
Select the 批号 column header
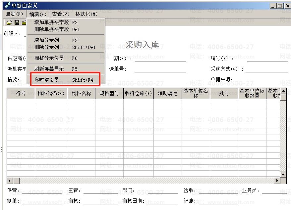click(x=224, y=93)
